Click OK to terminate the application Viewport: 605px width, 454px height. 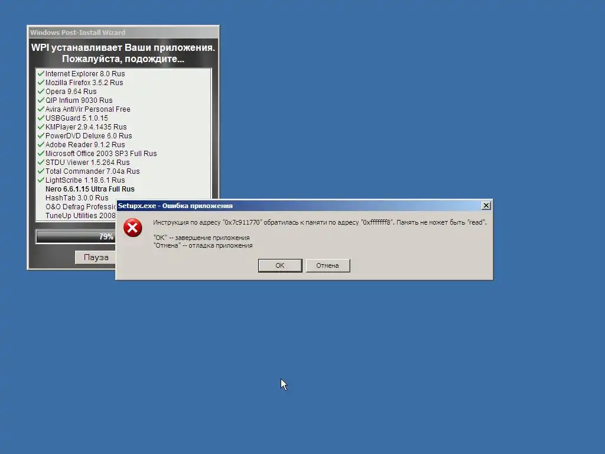pos(279,265)
